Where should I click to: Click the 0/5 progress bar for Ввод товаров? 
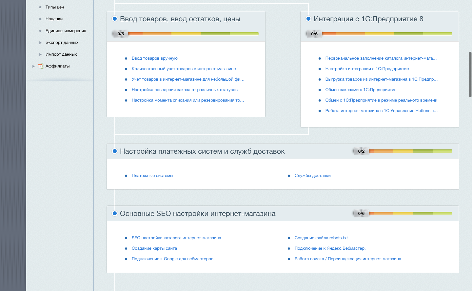[x=186, y=34]
